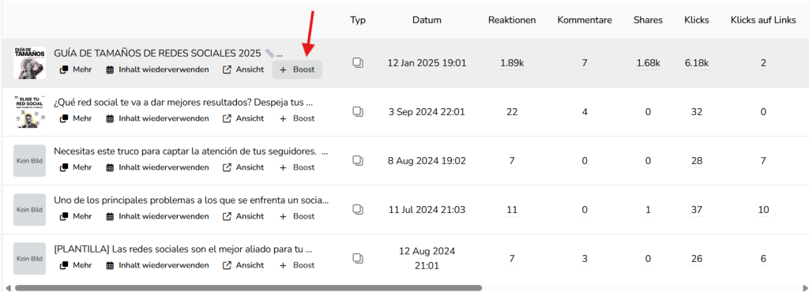Click Ansicht on the '¿Qué red social' post

(243, 118)
